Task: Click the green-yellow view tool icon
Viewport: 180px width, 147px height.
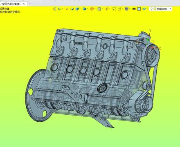Action: (60, 9)
